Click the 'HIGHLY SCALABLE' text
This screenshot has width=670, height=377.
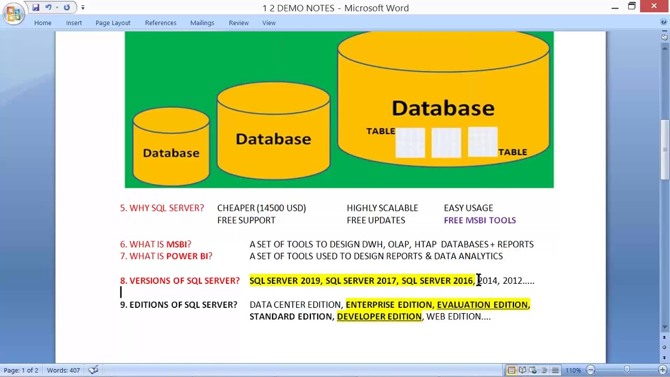pos(382,208)
